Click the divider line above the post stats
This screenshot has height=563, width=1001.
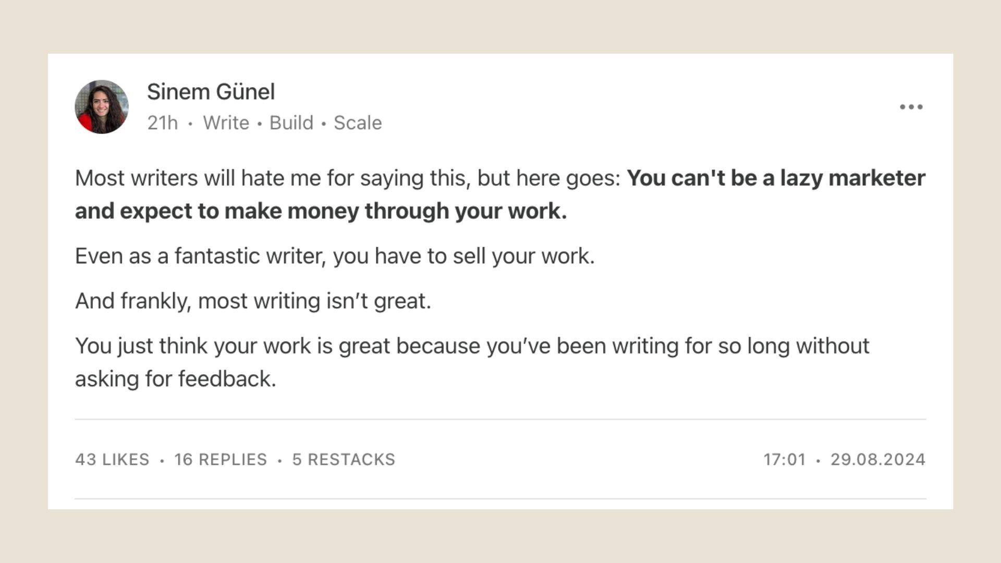click(500, 419)
